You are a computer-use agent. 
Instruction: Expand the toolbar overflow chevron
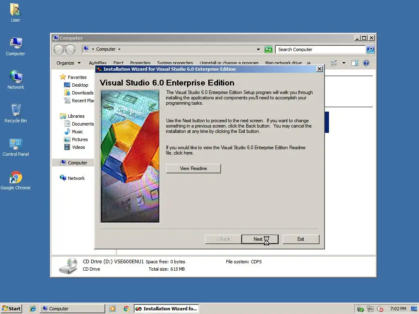tap(309, 63)
